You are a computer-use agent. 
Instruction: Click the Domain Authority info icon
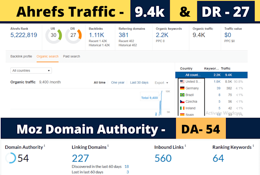coord(44,146)
